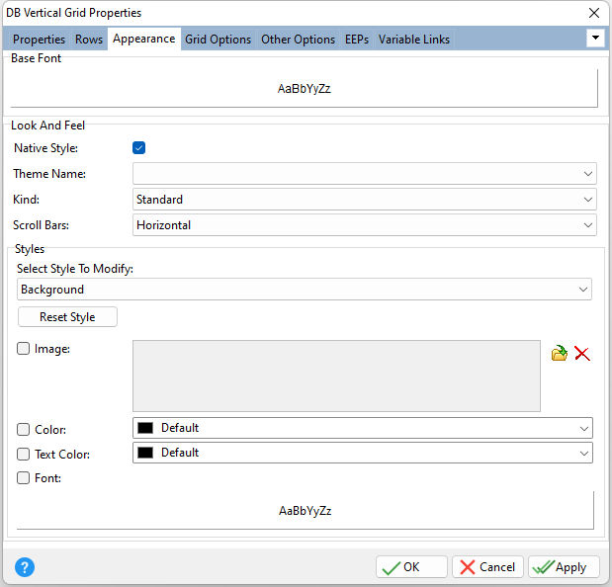This screenshot has height=587, width=612.
Task: Click the 'Select Style To Modify:' label
Action: point(75,269)
